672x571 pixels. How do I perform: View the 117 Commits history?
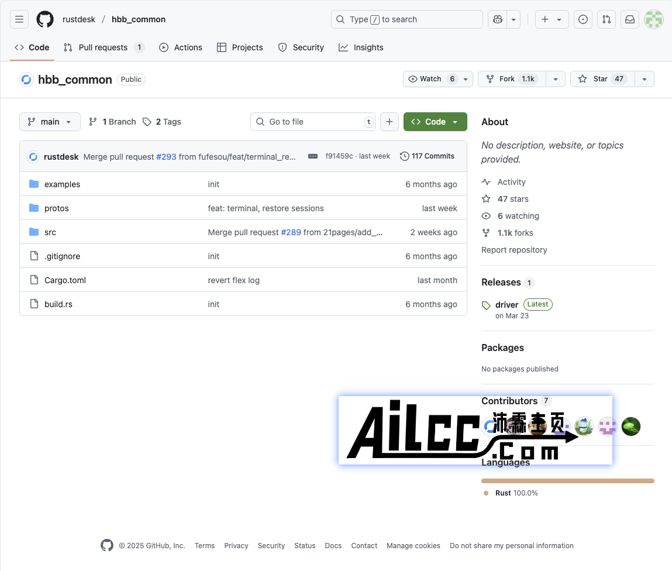pos(427,156)
